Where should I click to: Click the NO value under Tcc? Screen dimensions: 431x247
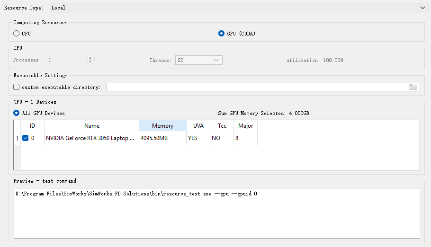pyautogui.click(x=222, y=138)
